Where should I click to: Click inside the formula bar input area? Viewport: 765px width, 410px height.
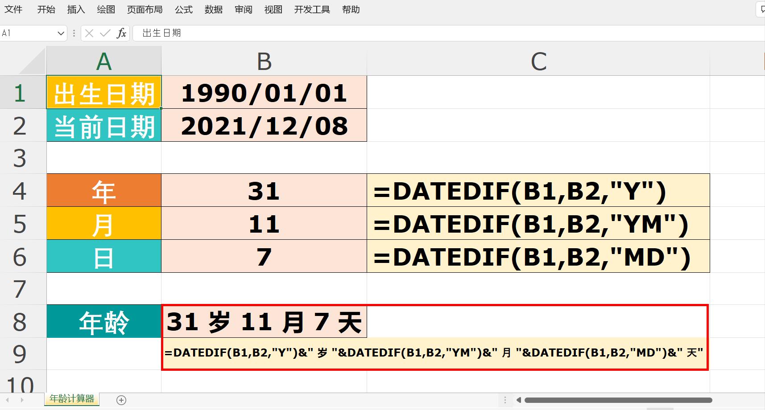(268, 33)
